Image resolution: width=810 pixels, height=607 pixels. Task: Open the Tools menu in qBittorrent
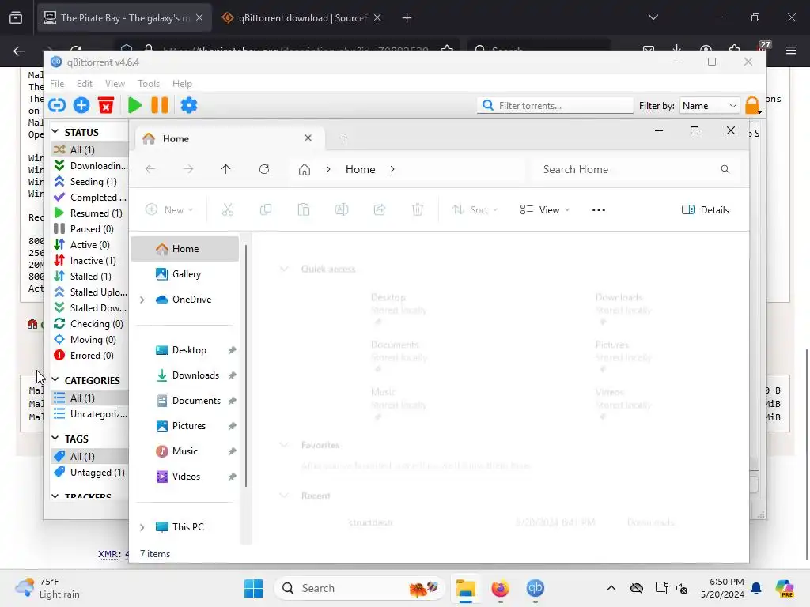148,84
